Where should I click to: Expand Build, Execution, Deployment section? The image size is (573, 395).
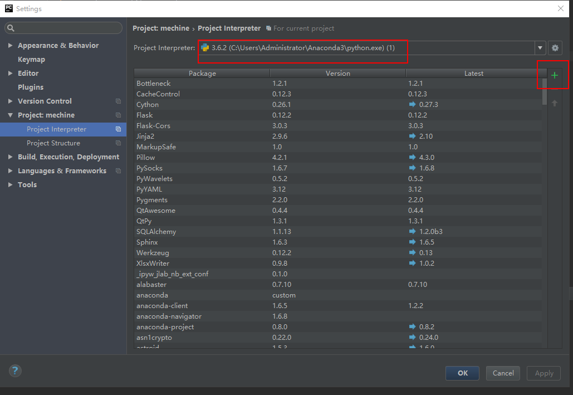pos(10,157)
